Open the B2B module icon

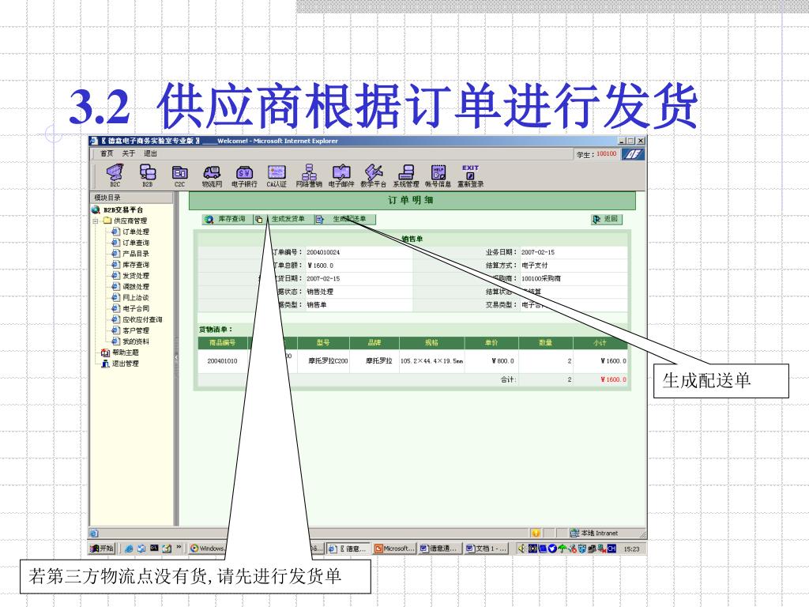point(148,175)
